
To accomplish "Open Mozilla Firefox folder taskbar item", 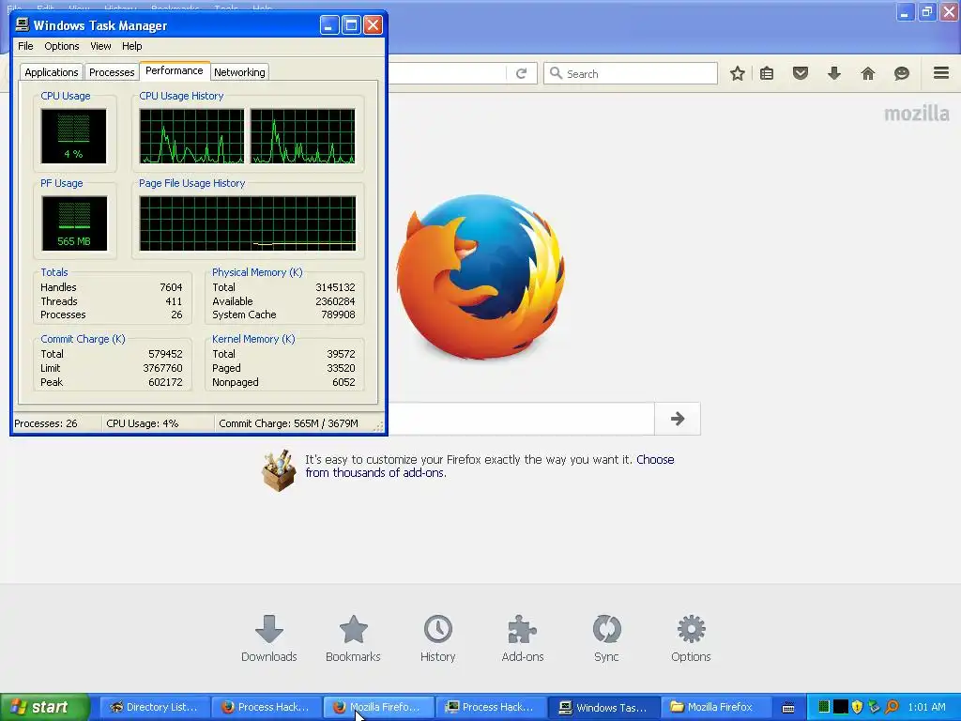I will click(x=715, y=707).
